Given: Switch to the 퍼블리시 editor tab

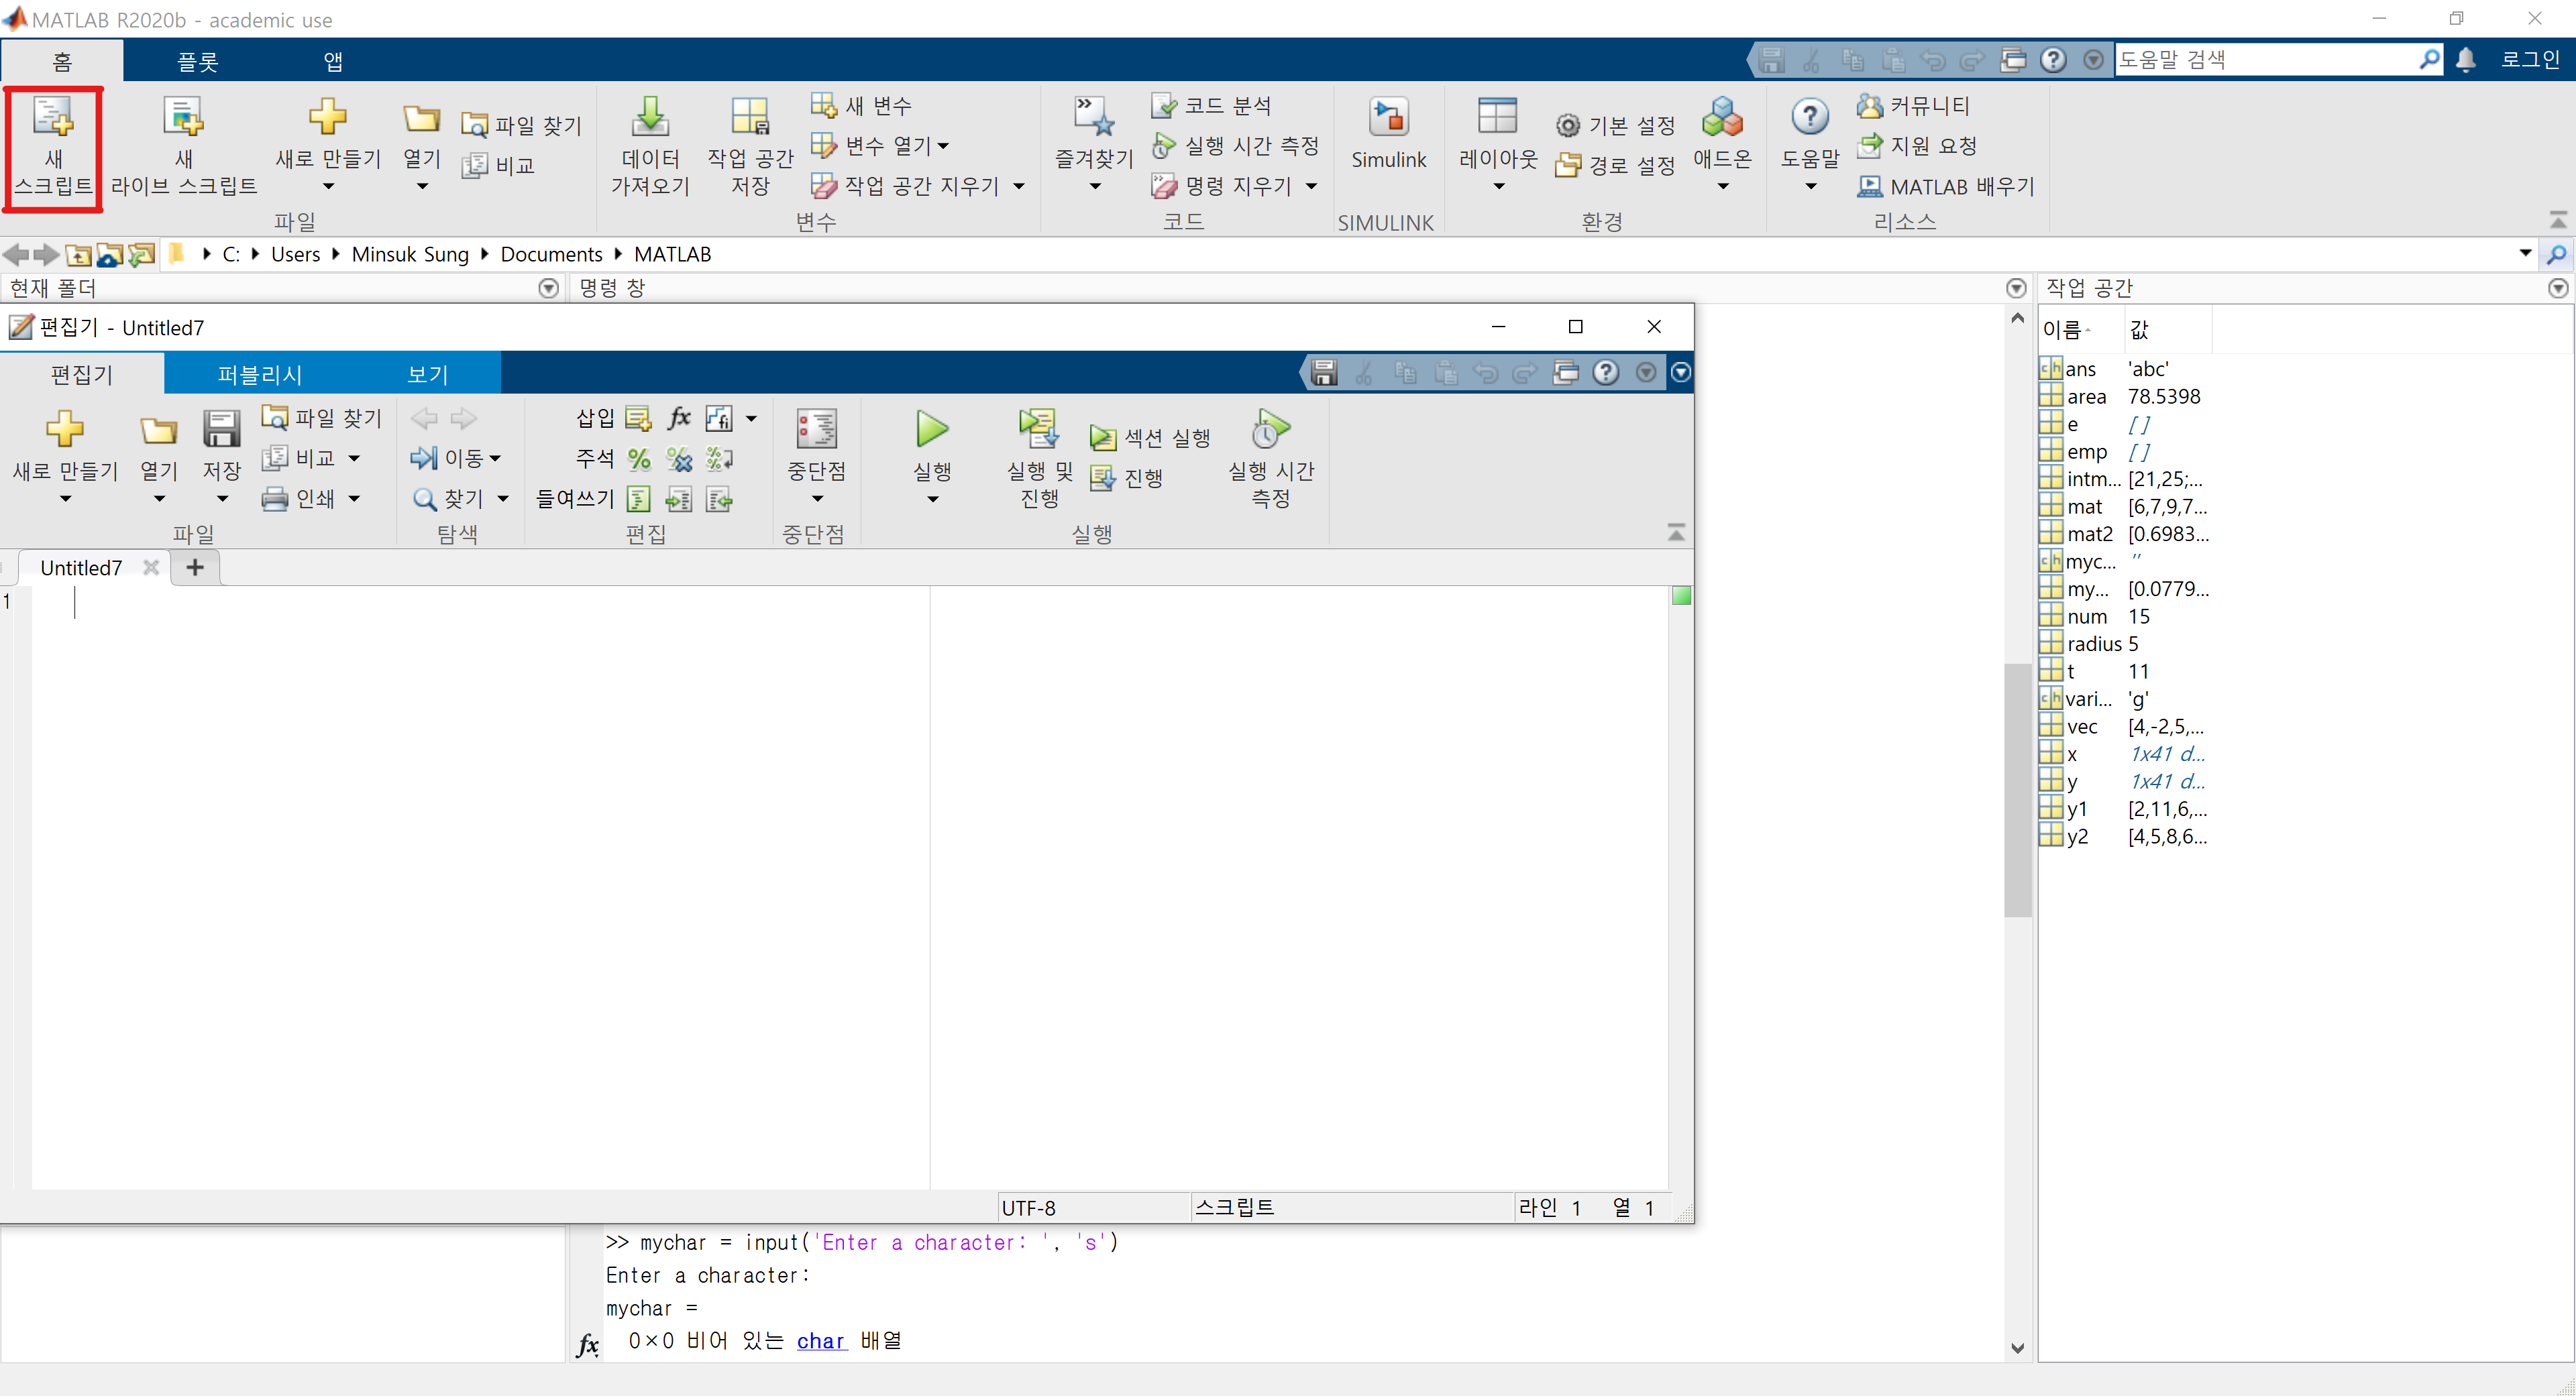Looking at the screenshot, I should (x=259, y=375).
